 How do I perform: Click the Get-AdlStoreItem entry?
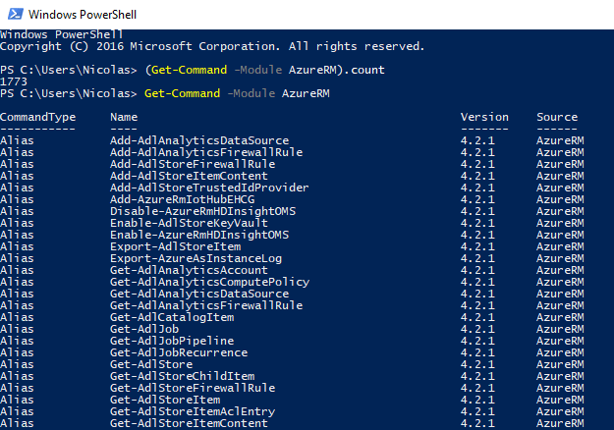point(165,400)
